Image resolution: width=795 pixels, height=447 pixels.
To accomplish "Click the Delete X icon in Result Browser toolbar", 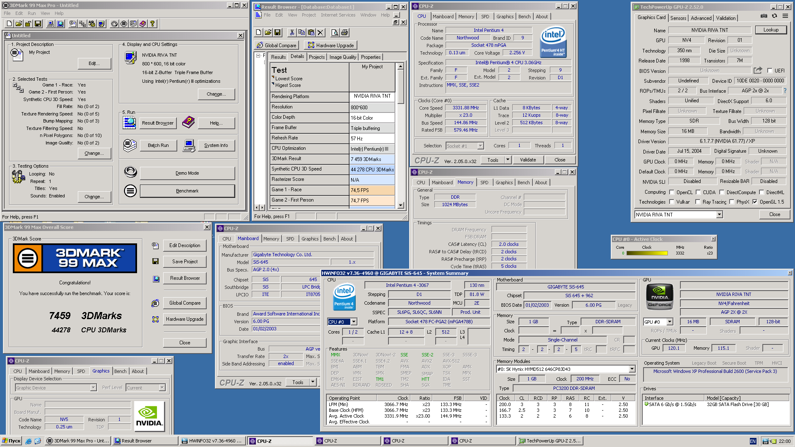I will coord(320,32).
